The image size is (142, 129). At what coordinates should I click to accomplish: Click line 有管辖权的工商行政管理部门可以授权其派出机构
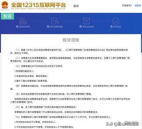56,112
